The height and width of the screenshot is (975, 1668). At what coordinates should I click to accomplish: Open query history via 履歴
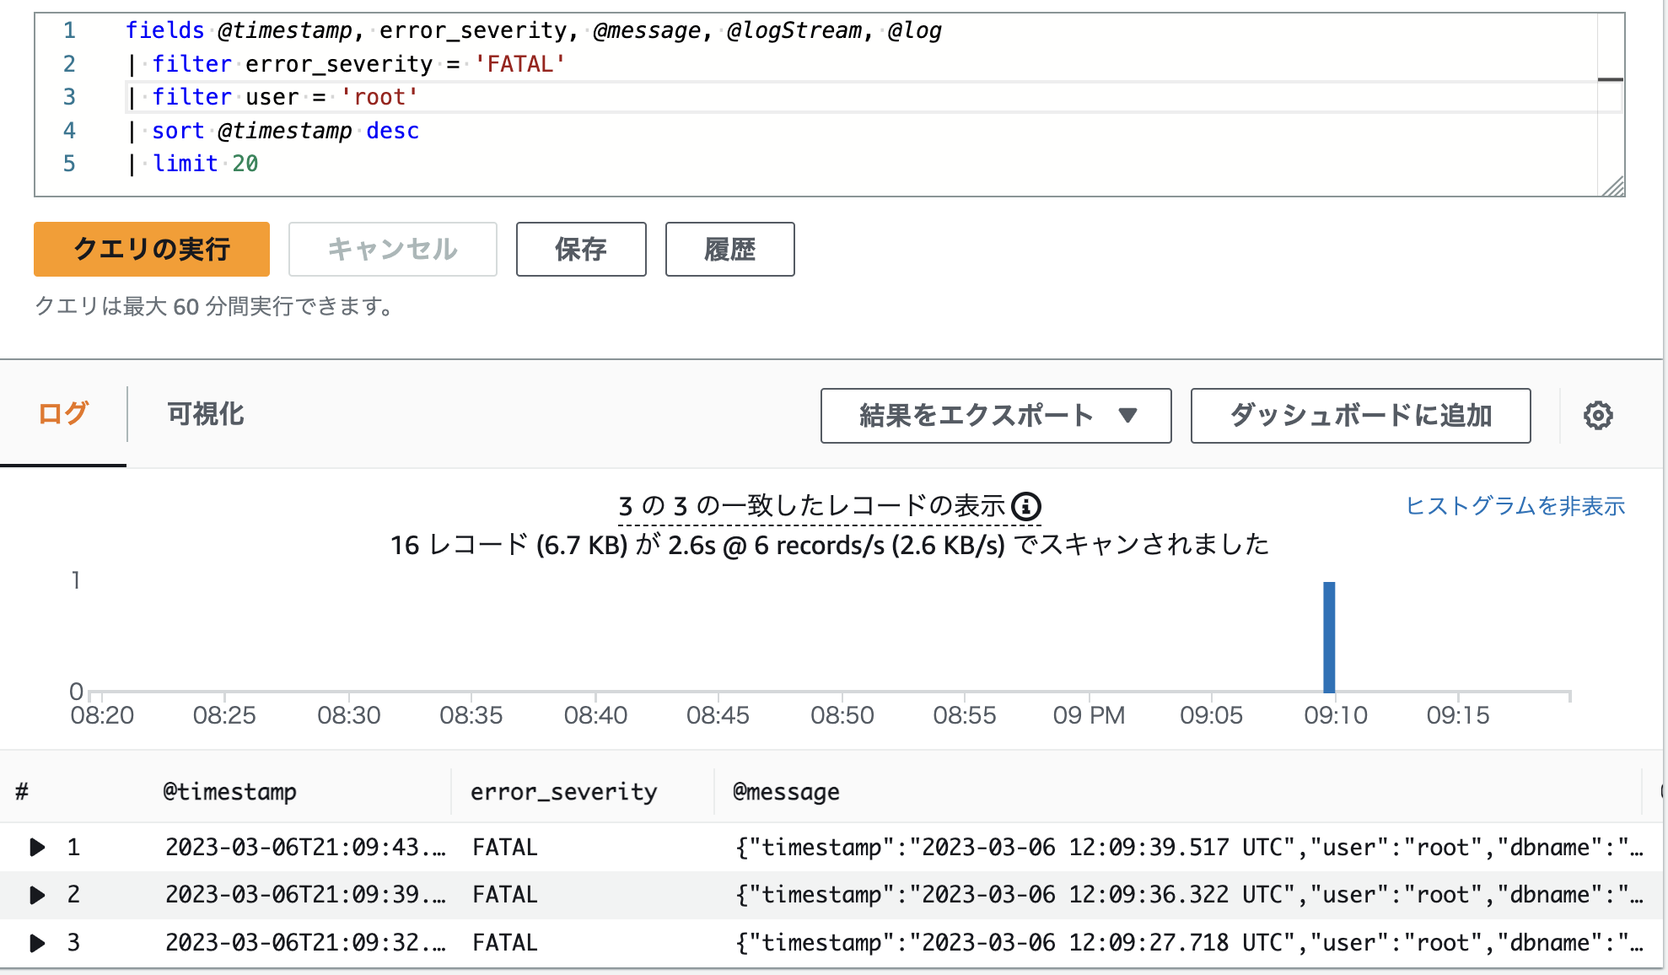click(x=729, y=249)
